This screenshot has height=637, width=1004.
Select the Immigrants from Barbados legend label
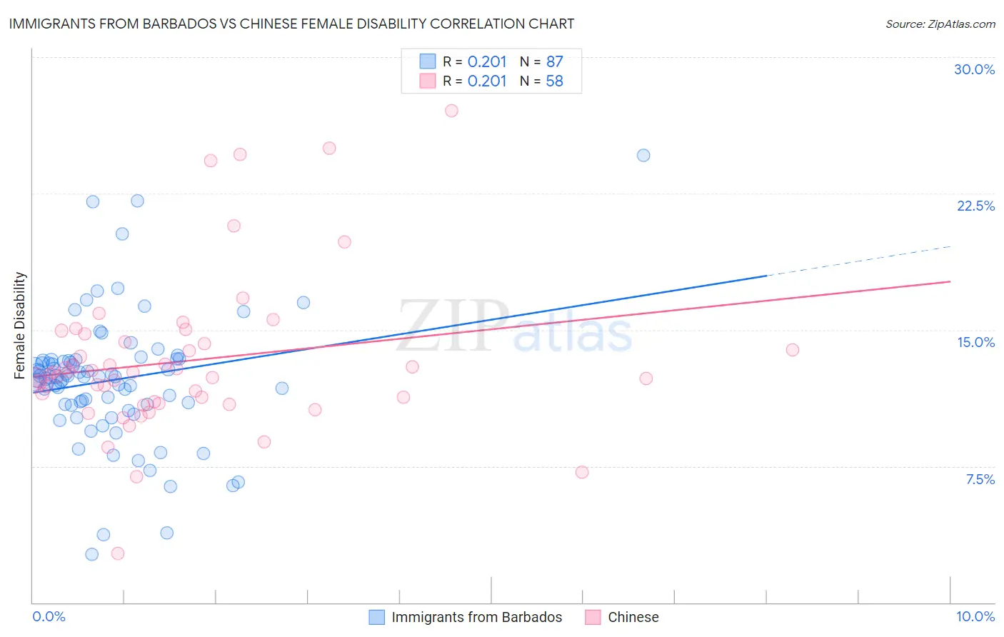[x=477, y=617]
